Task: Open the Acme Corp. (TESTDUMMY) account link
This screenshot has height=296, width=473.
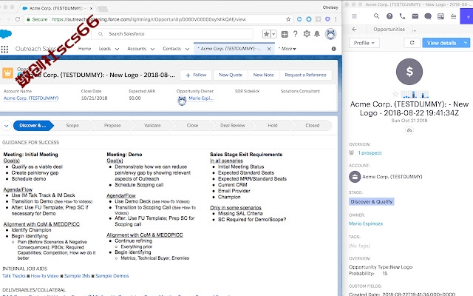Action: pos(31,98)
